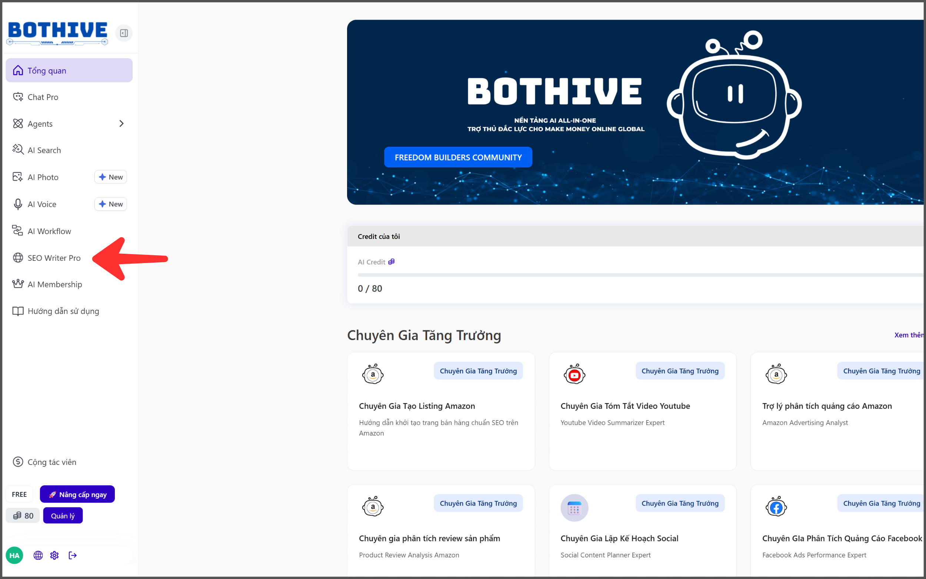Open AI Search in the sidebar
Screen dimensions: 926x579
[69, 150]
